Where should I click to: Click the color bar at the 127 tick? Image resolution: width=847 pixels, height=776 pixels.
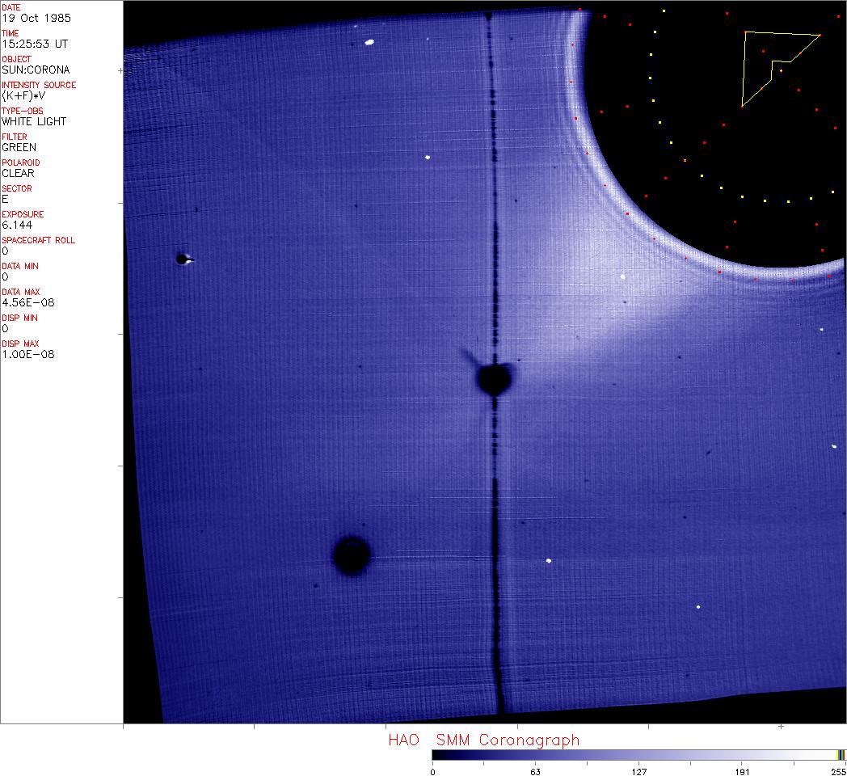(x=638, y=754)
